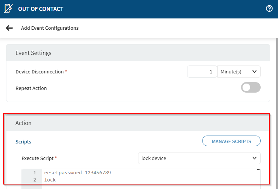Select line number 1 in editor gutter
The height and width of the screenshot is (189, 278).
point(34,173)
